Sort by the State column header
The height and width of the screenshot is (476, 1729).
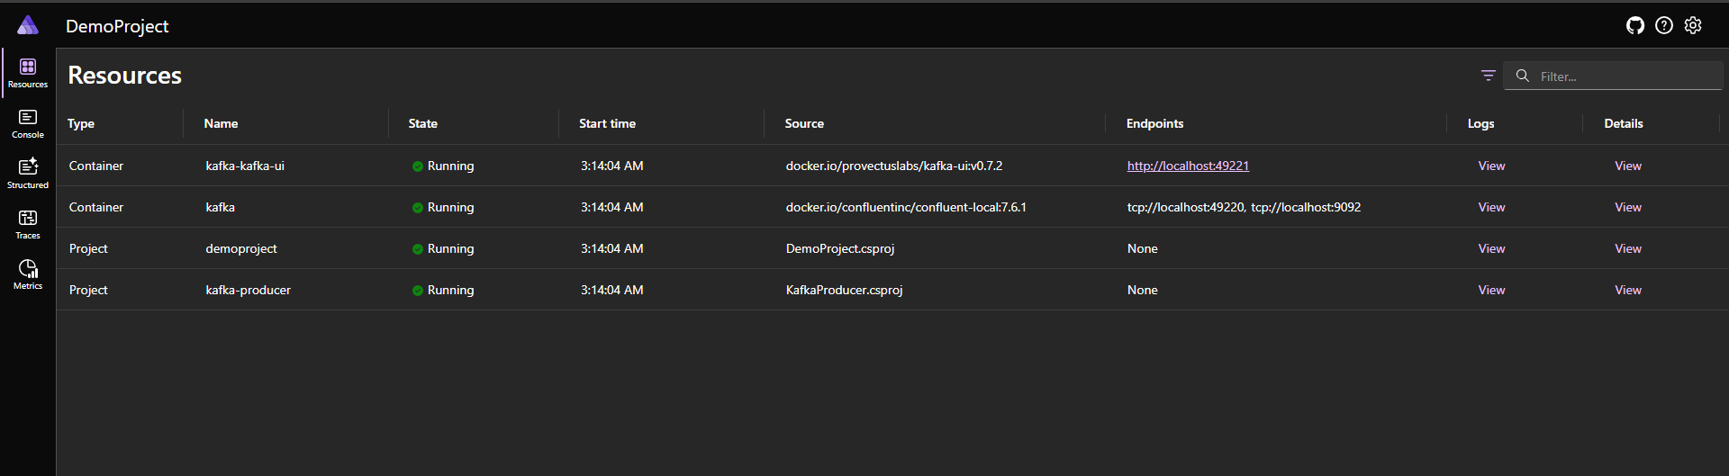[422, 123]
